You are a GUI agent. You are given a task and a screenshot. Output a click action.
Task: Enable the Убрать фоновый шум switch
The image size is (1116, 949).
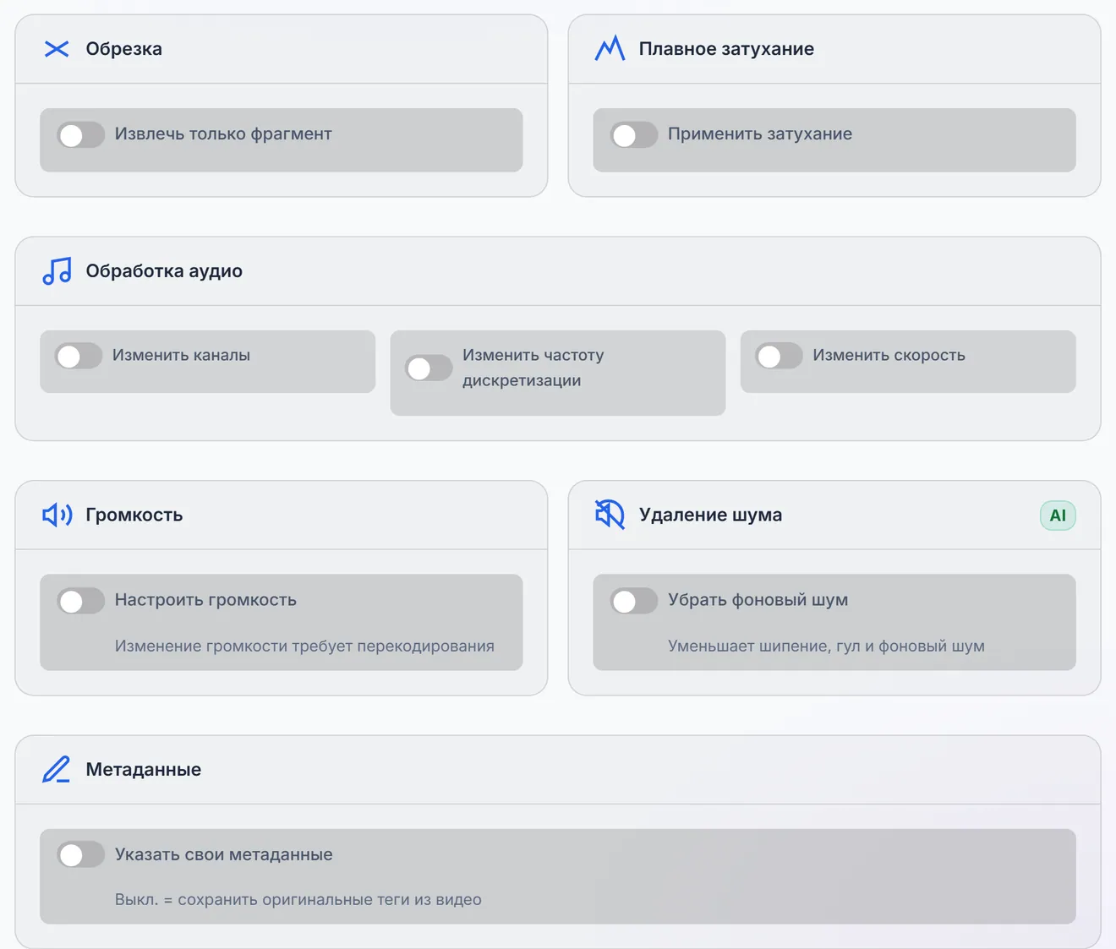(x=634, y=601)
